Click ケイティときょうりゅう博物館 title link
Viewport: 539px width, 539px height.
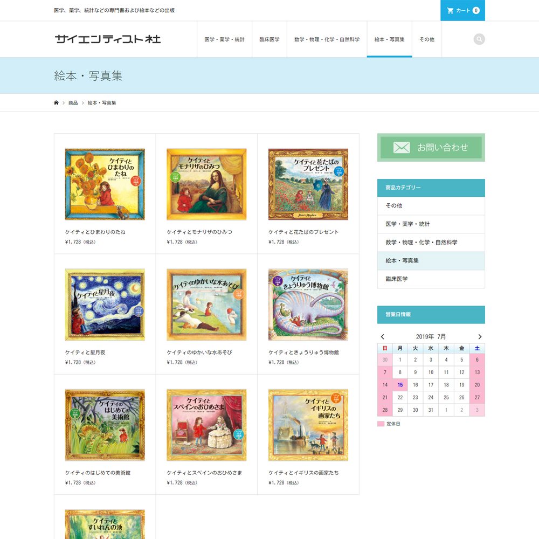tap(303, 353)
